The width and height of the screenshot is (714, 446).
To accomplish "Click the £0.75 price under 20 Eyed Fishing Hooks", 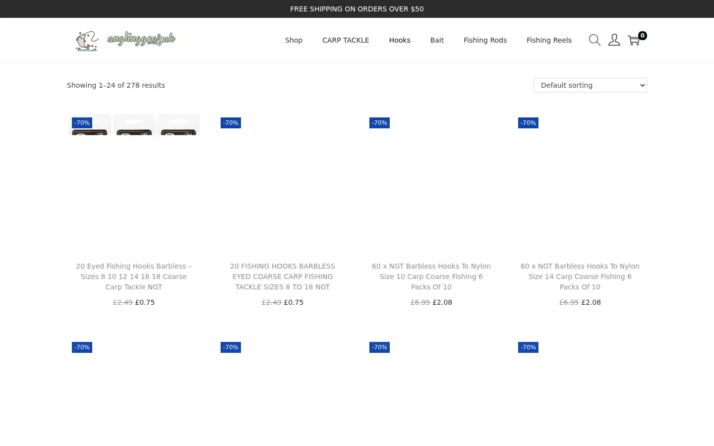I will point(145,302).
